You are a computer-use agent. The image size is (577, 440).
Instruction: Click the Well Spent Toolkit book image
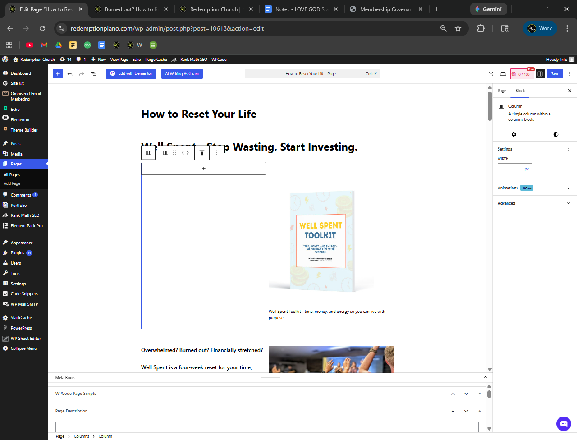(x=322, y=241)
